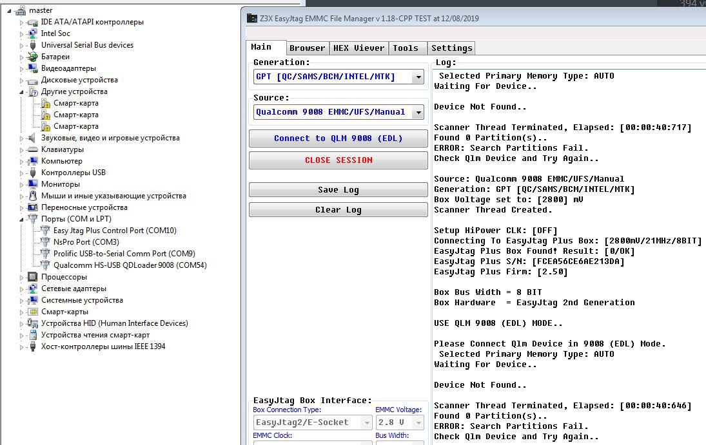
Task: Open the Box Connection Type dropdown
Action: [x=366, y=422]
